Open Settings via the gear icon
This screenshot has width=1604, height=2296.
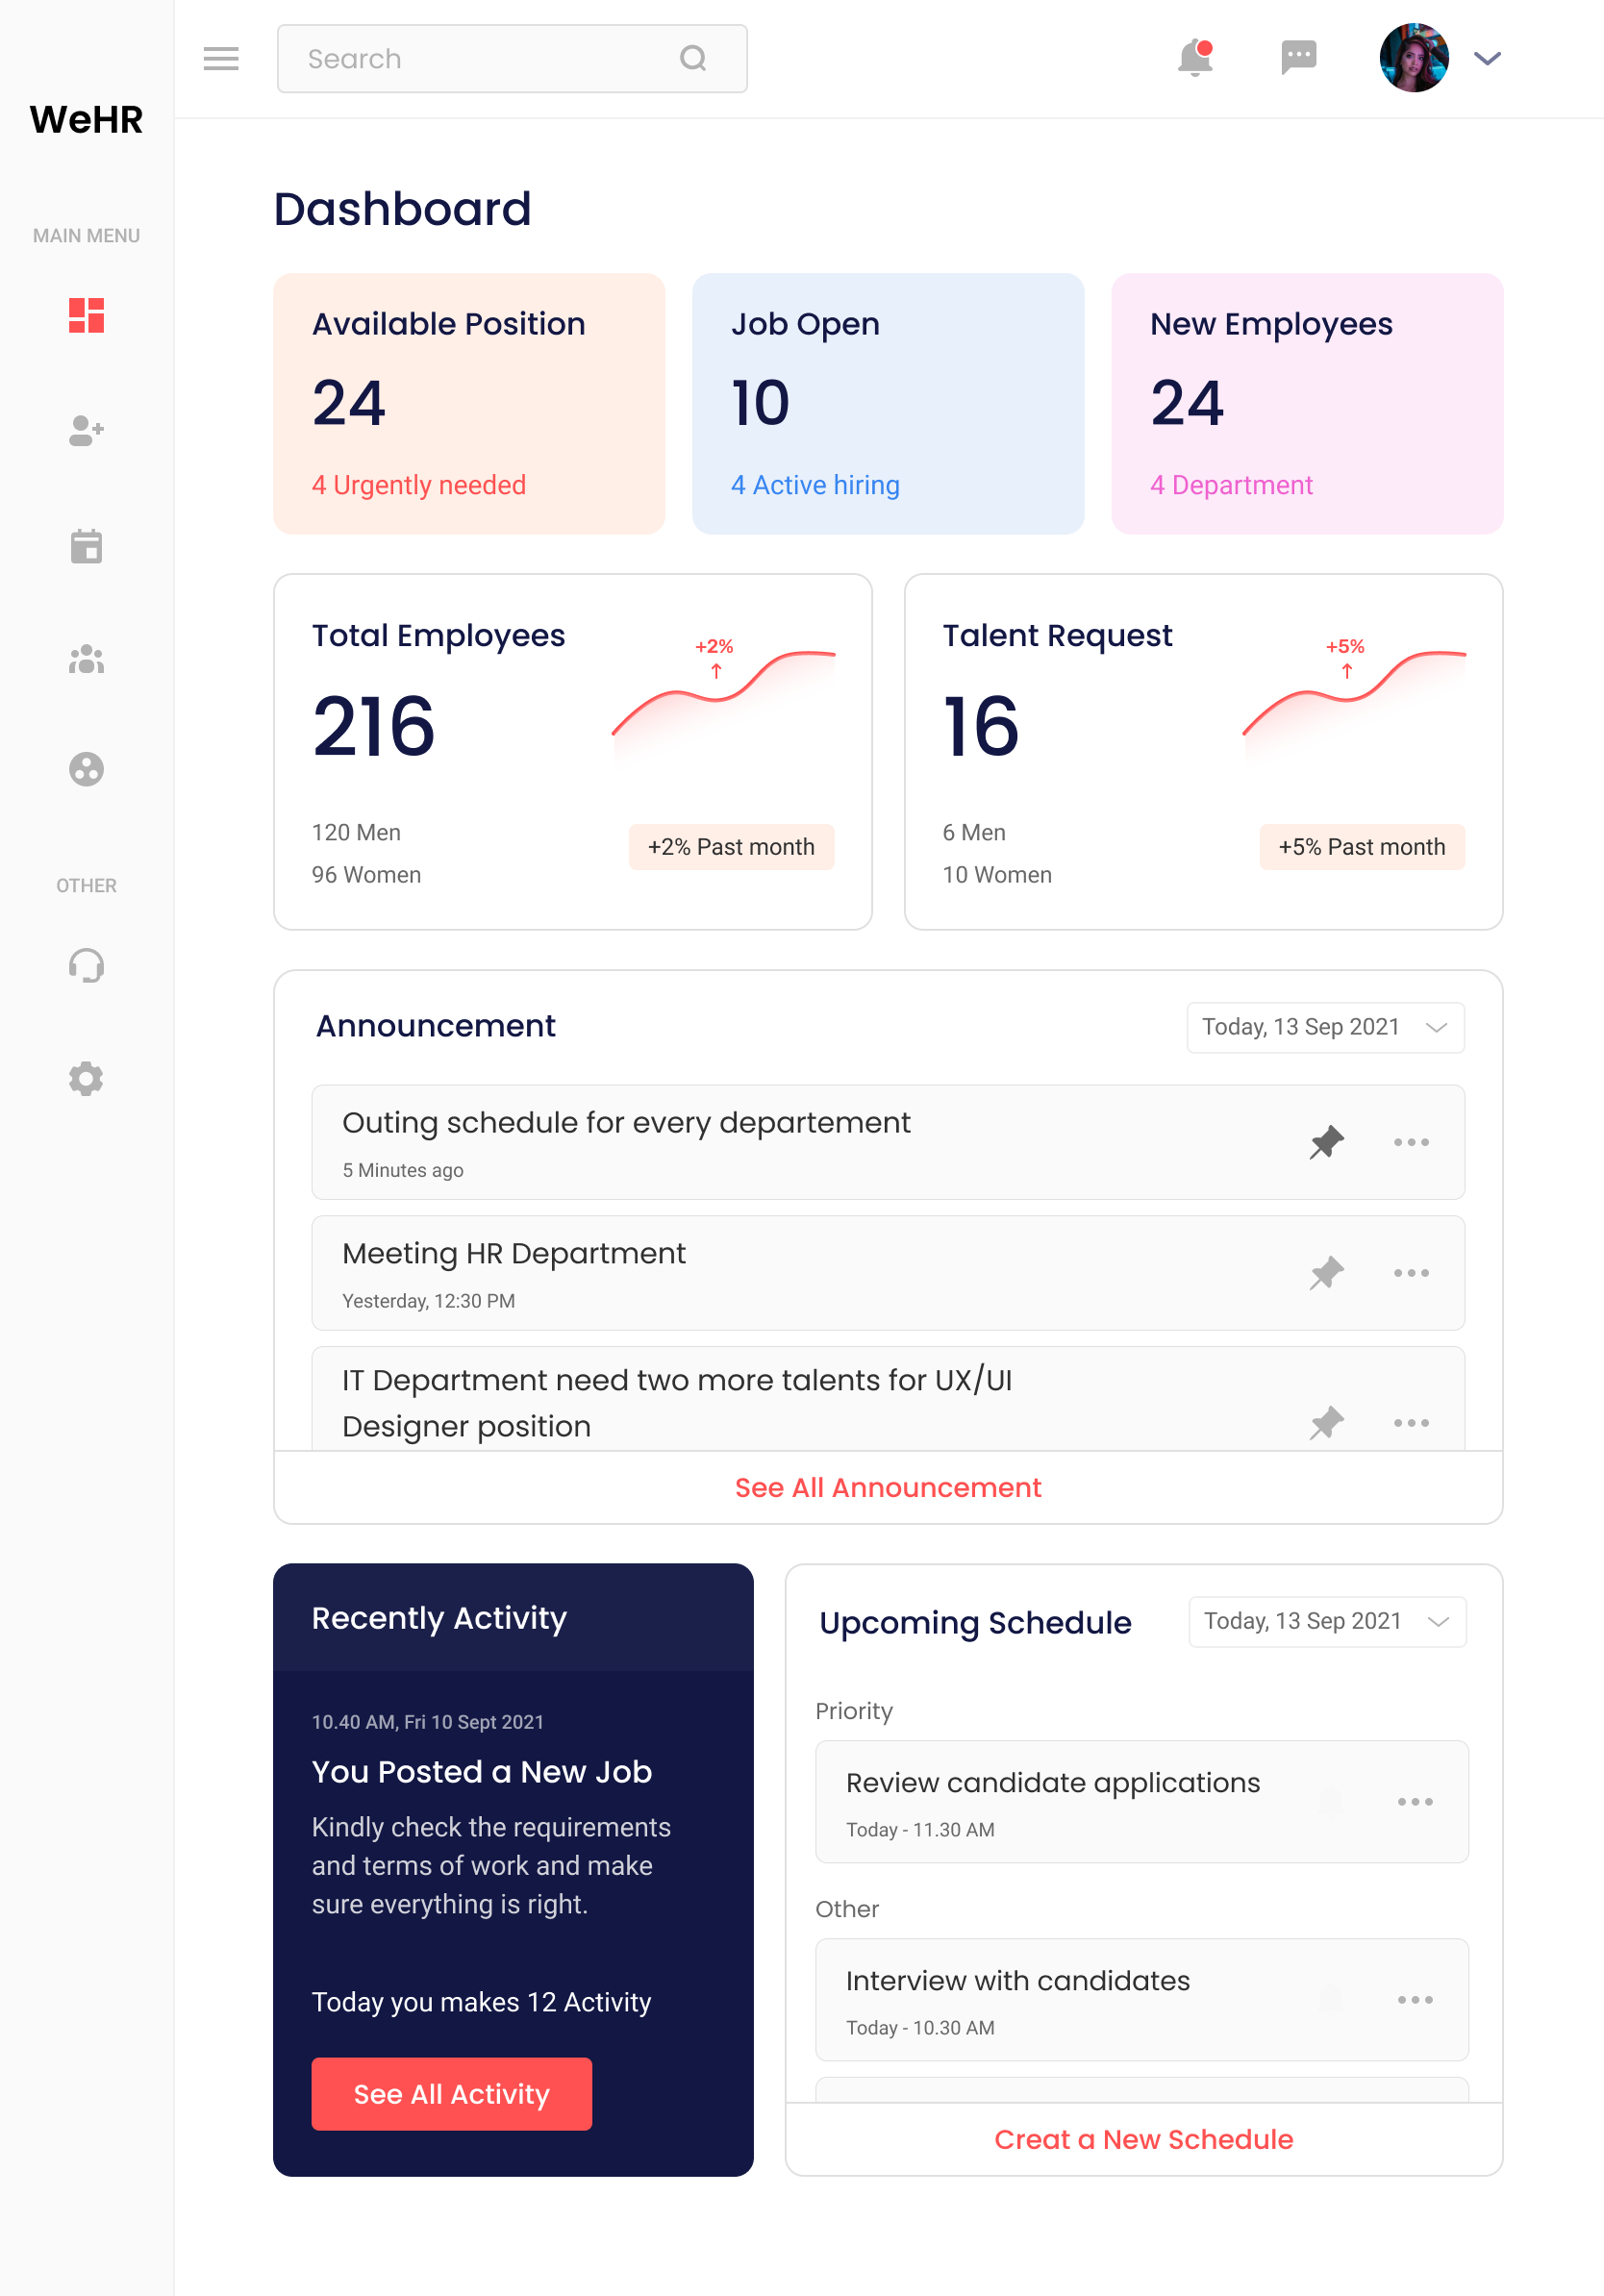click(x=86, y=1078)
